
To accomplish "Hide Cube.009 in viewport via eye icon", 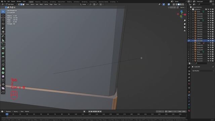I will 210,41.
